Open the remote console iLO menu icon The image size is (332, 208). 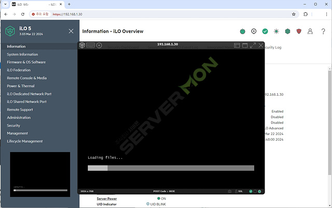point(82,45)
